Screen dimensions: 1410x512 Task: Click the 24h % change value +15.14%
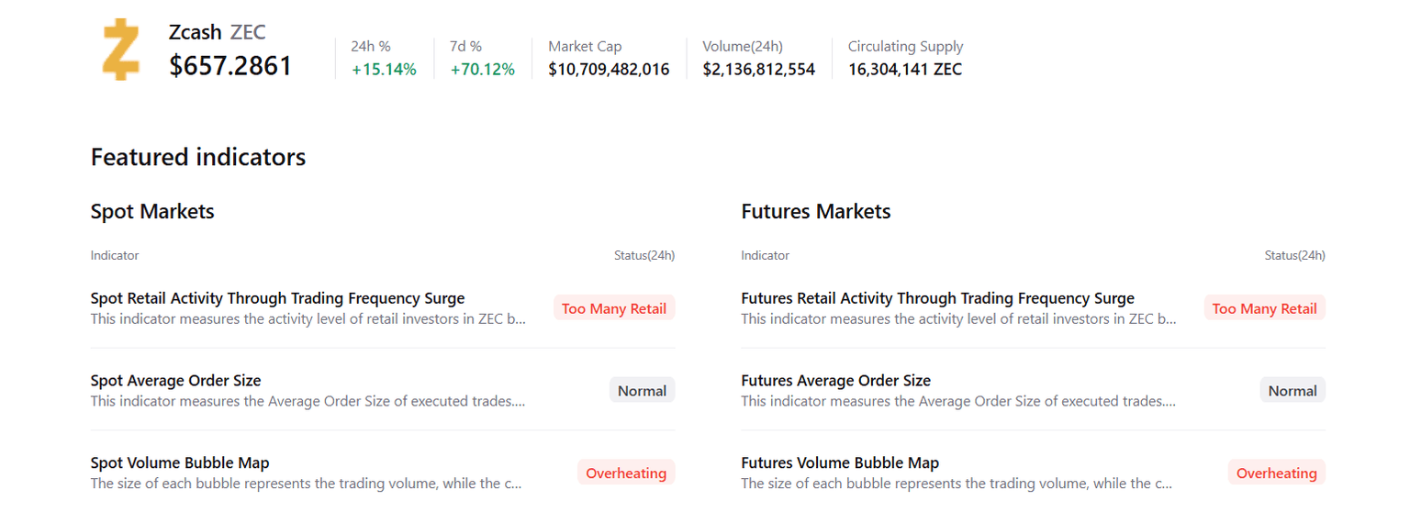pyautogui.click(x=384, y=69)
